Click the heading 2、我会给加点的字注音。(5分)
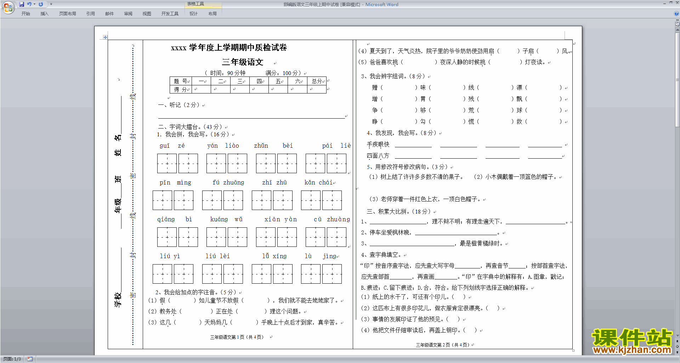The height and width of the screenshot is (363, 680). tap(196, 292)
